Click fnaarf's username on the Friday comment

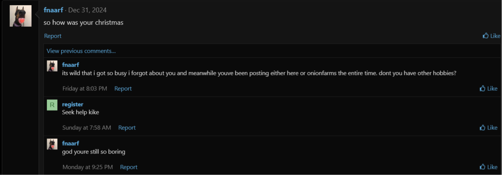click(x=70, y=65)
